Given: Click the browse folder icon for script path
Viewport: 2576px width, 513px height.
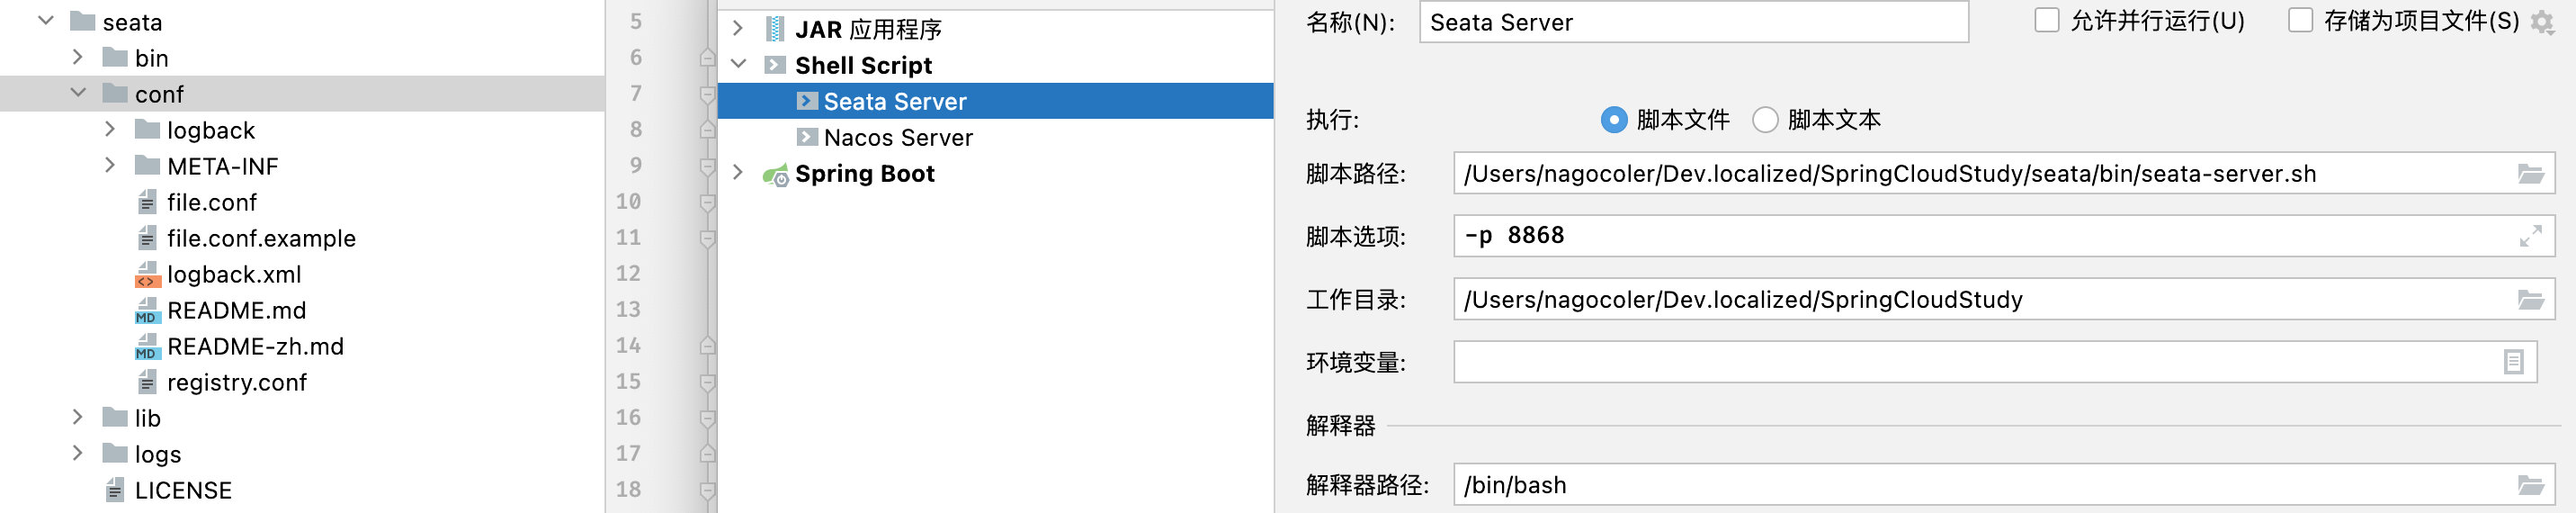Looking at the screenshot, I should [x=2530, y=174].
